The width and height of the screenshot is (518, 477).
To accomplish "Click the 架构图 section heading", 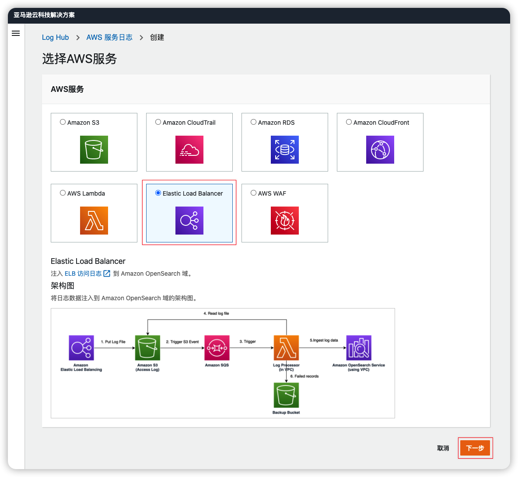I will tap(63, 286).
